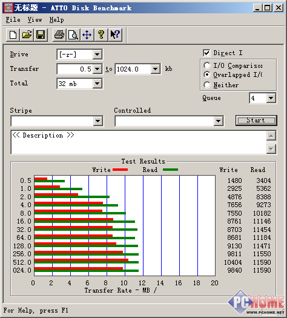Expand the Drive selection dropdown
Viewport: 287px width, 318px height.
coord(97,55)
